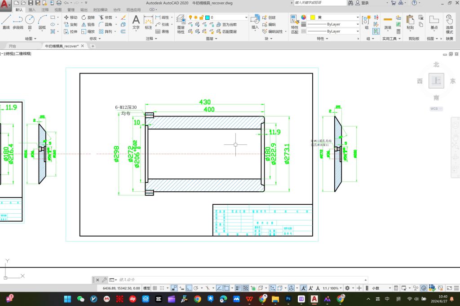
Task: Select the 直线 (Line) drawing tool
Action: (x=6, y=22)
